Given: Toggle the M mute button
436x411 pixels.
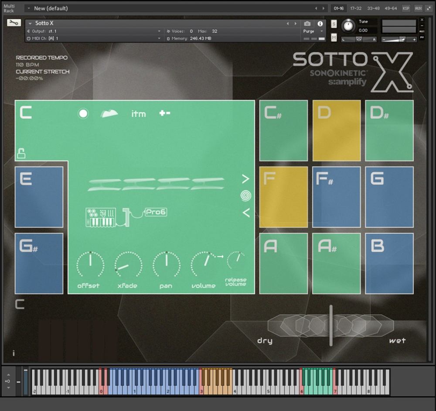Looking at the screenshot, I should click(x=334, y=37).
